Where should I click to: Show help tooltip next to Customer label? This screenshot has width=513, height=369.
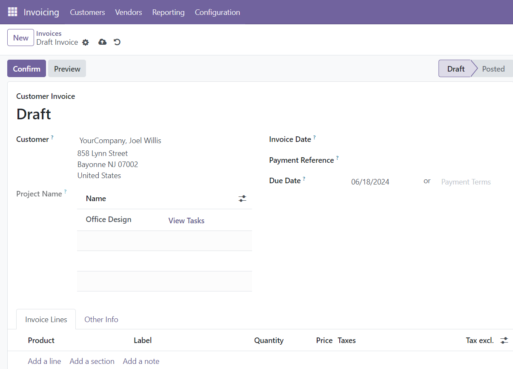coord(52,137)
